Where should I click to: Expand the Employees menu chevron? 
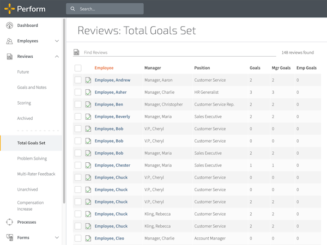point(57,41)
